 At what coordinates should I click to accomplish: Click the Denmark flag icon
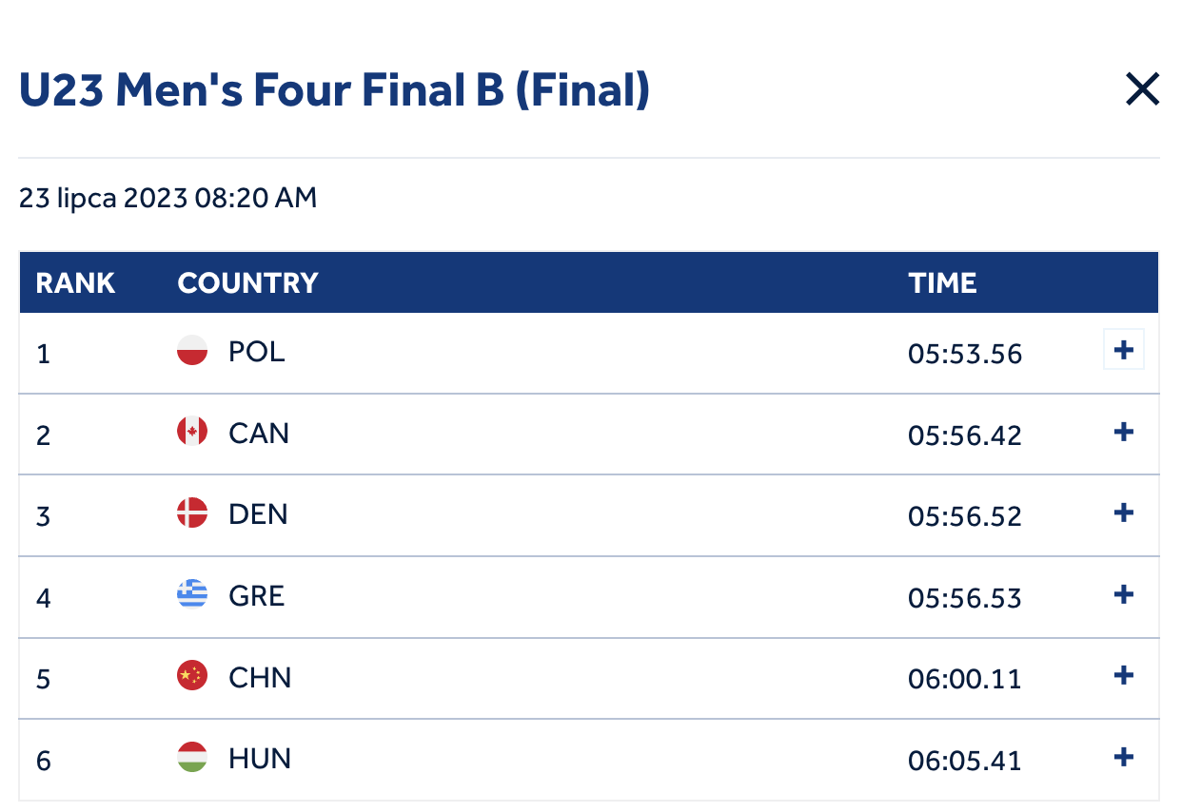click(x=192, y=513)
